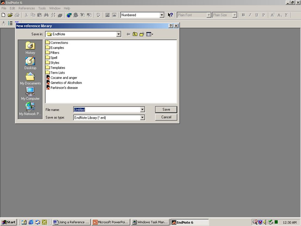Viewport: 301px width, 226px height.
Task: Click the Up One Level folder icon
Action: (135, 34)
